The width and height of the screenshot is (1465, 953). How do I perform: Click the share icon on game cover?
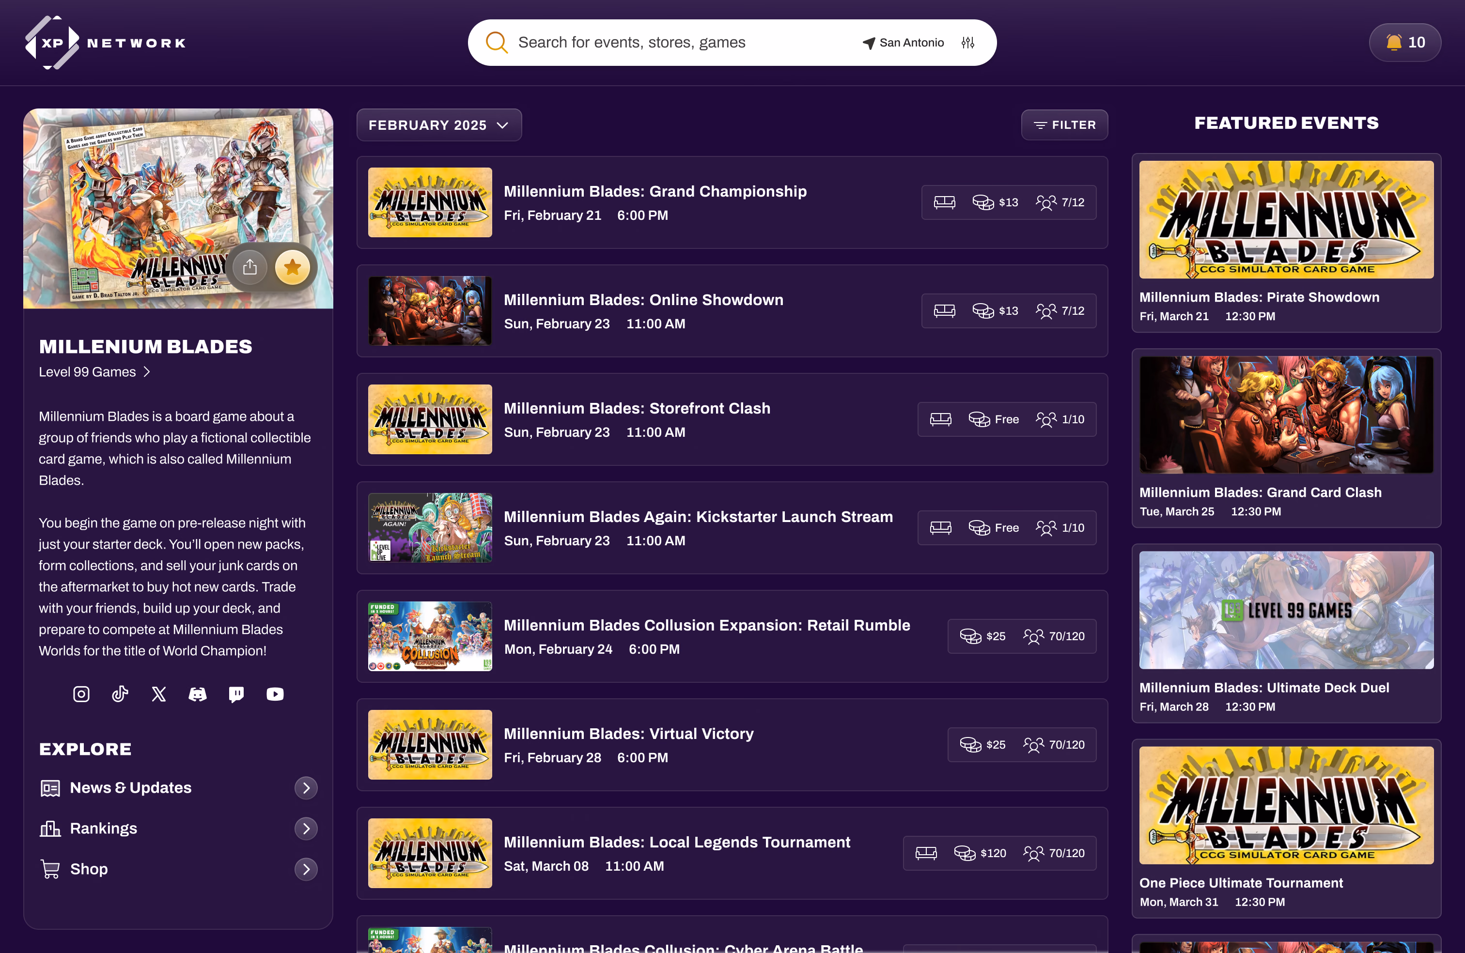pos(249,267)
